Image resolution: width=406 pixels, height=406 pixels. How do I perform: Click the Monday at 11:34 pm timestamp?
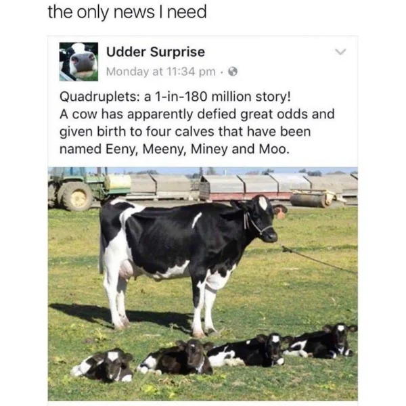click(x=161, y=72)
